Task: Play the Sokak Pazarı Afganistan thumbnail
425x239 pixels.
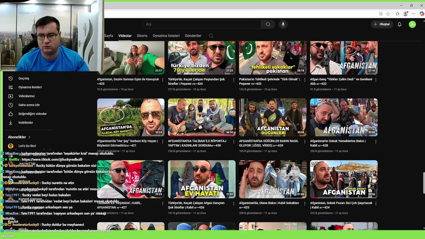Action: click(344, 179)
